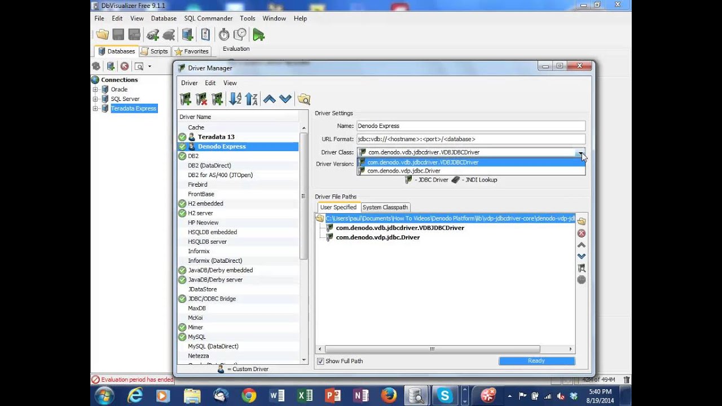This screenshot has width=722, height=406.
Task: Click the driver list vertical scrollbar thumb
Action: [x=304, y=196]
